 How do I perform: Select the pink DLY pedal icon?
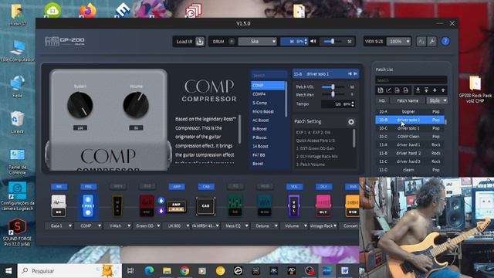click(323, 206)
